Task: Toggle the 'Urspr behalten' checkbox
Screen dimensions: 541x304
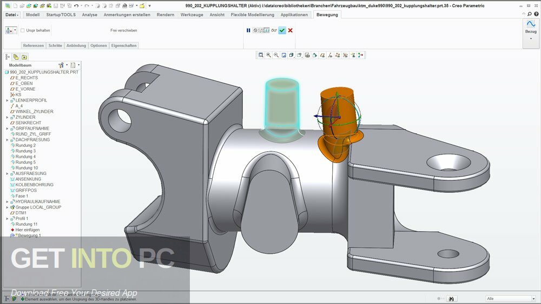Action: pyautogui.click(x=22, y=30)
